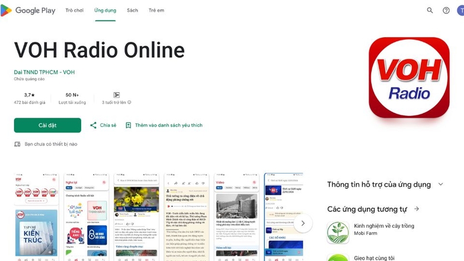464x261 pixels.
Task: Open the help center question-mark icon
Action: (446, 10)
